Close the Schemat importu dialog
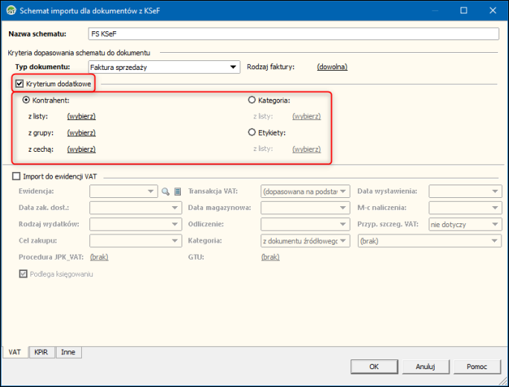The height and width of the screenshot is (387, 509). 493,10
